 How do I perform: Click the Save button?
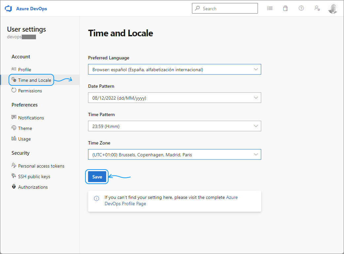click(97, 177)
